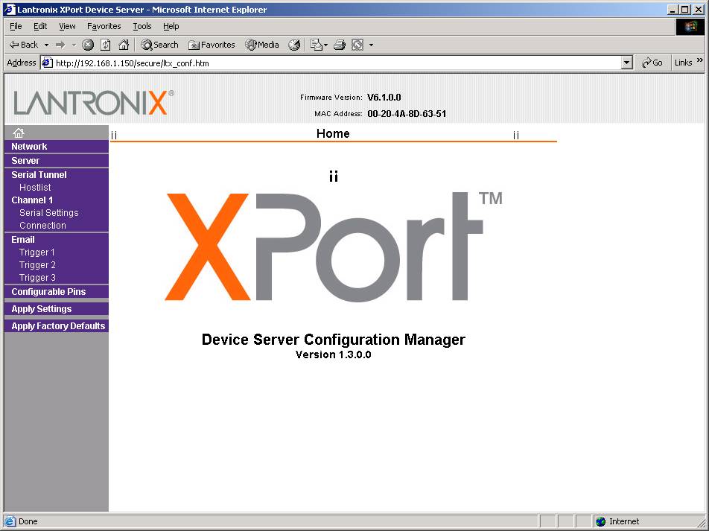Open the Favorites menu
709x531 pixels.
tap(104, 26)
